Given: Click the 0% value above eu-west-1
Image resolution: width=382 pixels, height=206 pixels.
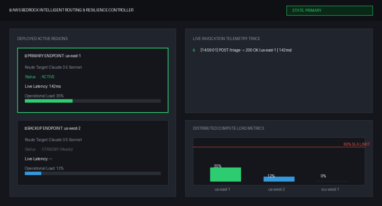Looking at the screenshot, I should tap(323, 176).
